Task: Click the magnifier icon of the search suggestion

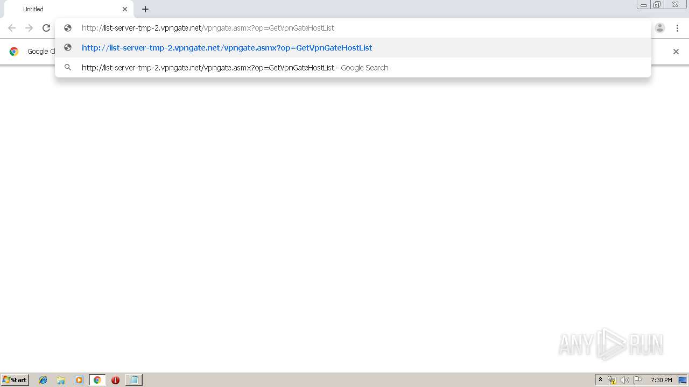Action: pos(68,68)
